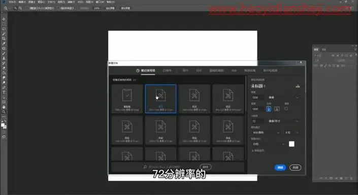Screen dimensions: 358x195
Task: Open the 图层 Layer menu
Action: point(41,2)
